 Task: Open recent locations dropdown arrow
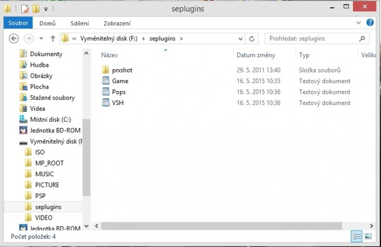coord(41,38)
